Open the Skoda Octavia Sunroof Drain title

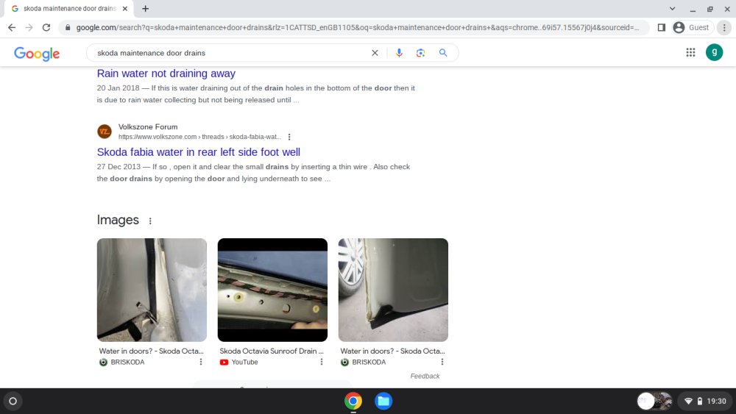click(272, 351)
